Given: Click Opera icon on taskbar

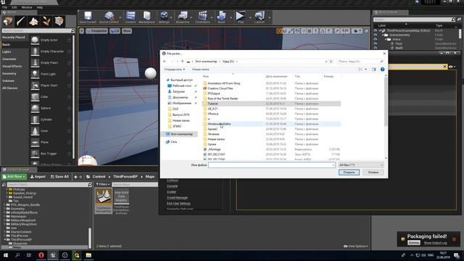Looking at the screenshot, I should pos(41,255).
